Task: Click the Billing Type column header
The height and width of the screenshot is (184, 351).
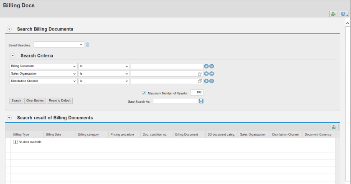Action: [x=27, y=134]
